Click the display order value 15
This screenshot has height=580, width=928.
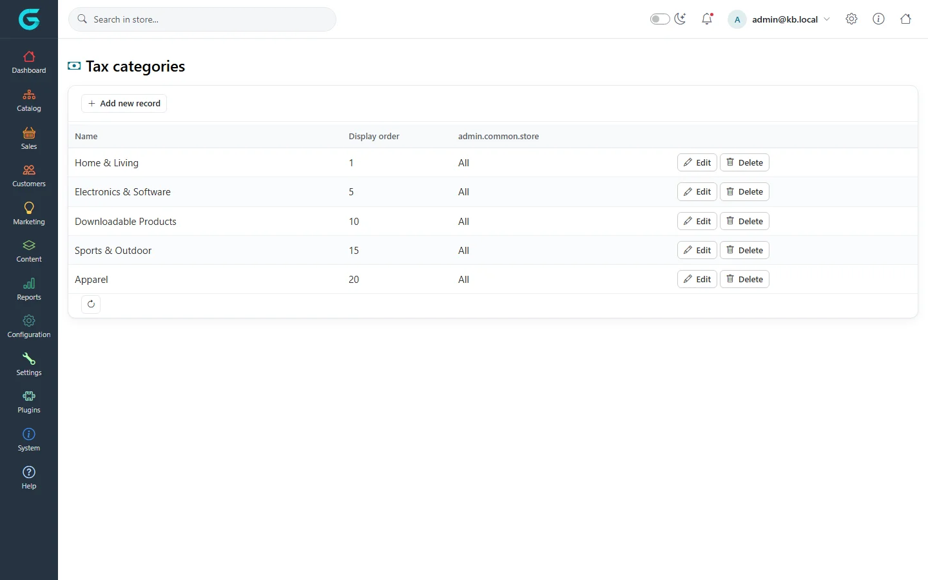354,250
